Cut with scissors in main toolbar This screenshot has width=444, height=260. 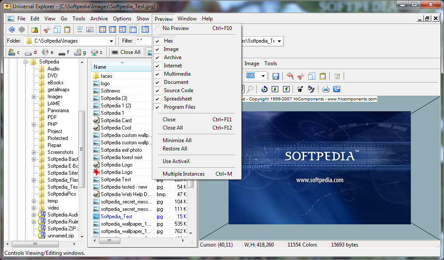point(47,30)
